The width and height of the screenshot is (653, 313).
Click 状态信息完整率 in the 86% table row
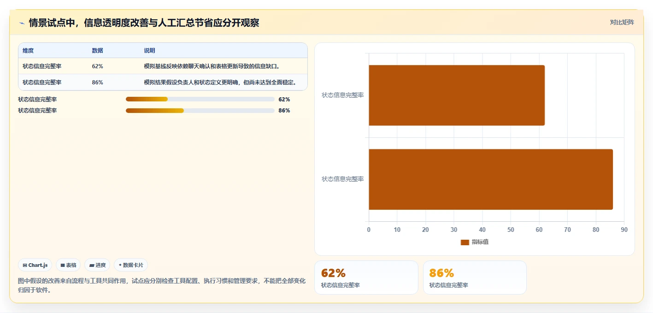42,83
